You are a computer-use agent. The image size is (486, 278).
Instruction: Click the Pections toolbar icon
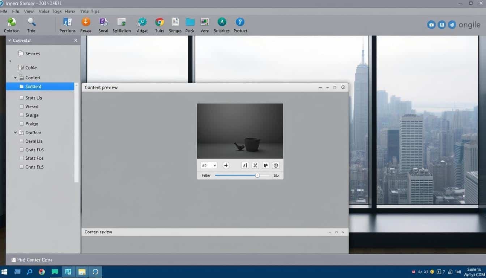click(x=67, y=22)
